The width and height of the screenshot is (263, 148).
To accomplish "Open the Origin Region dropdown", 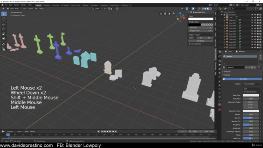I will pyautogui.click(x=204, y=35).
